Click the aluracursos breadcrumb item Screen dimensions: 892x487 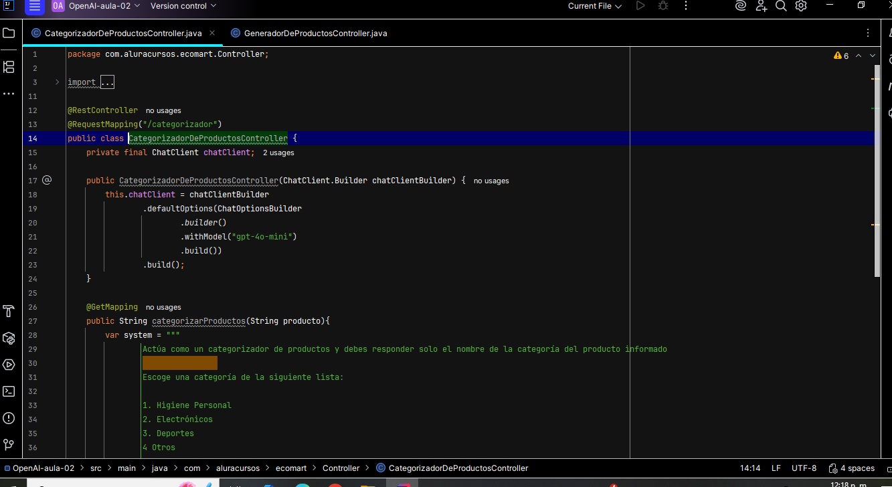pyautogui.click(x=238, y=468)
